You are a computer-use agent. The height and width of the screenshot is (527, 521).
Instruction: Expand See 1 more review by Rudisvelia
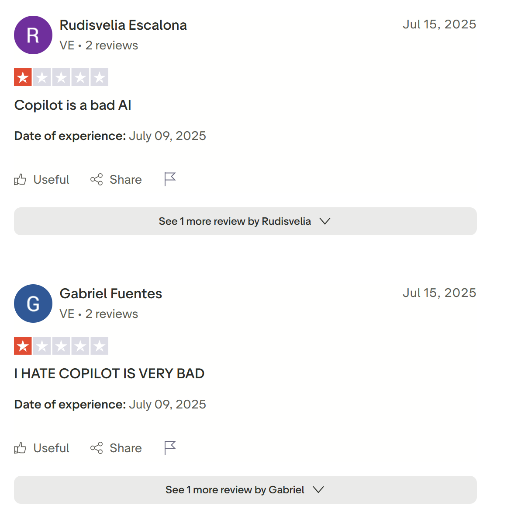tap(245, 221)
